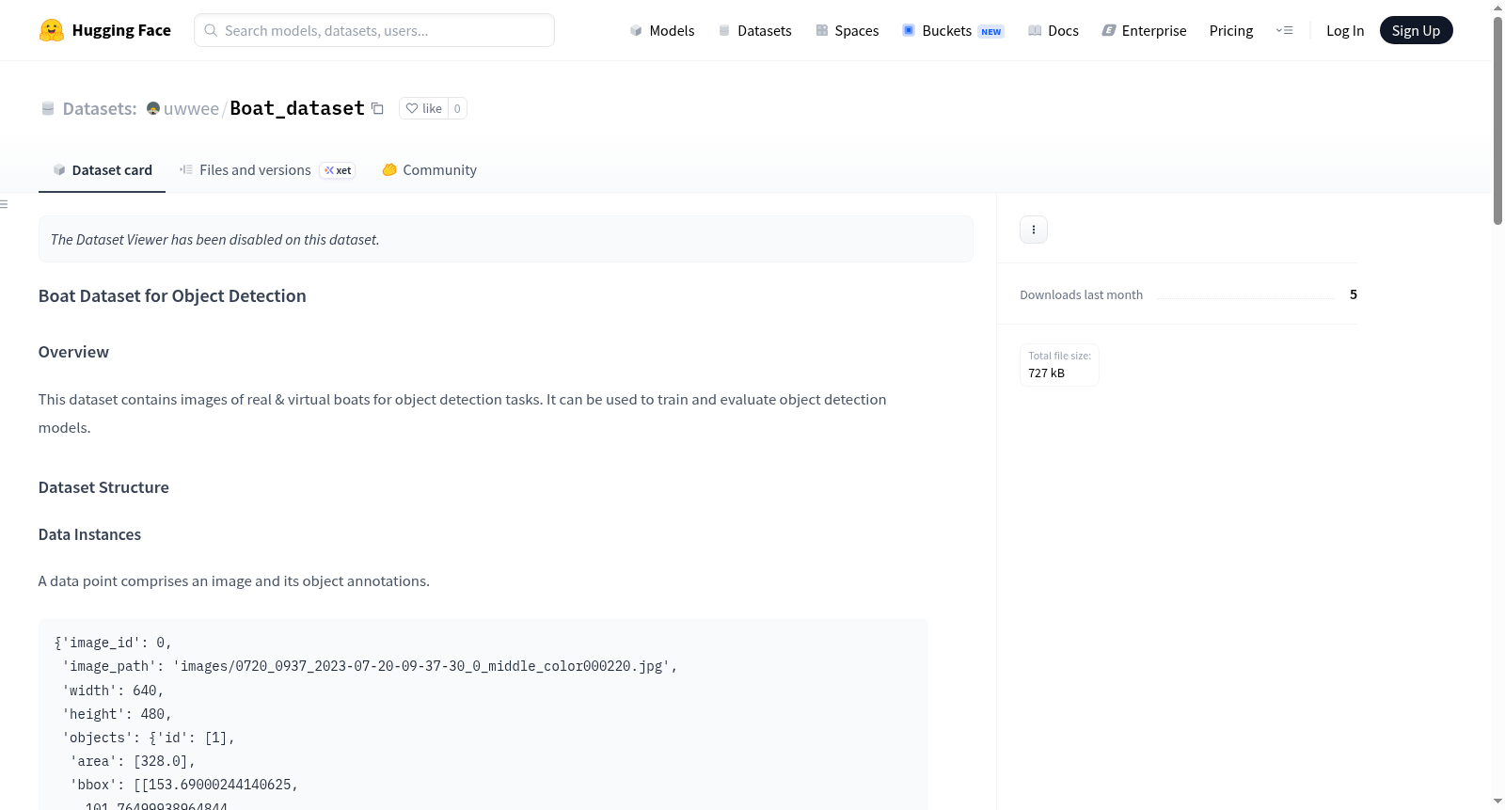Open the uwwee user profile
Image resolution: width=1505 pixels, height=810 pixels.
coord(191,108)
